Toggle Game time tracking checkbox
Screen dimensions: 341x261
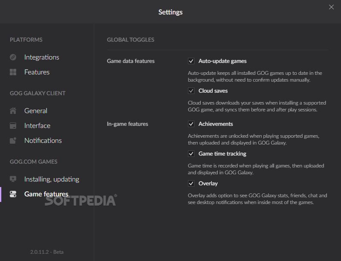pyautogui.click(x=191, y=153)
